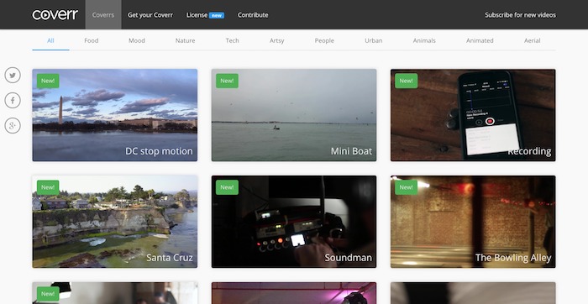The image size is (588, 304).
Task: Select the All category tab
Action: [50, 40]
